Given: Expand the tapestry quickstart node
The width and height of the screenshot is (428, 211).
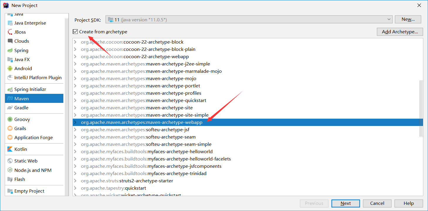Looking at the screenshot, I should pos(75,188).
